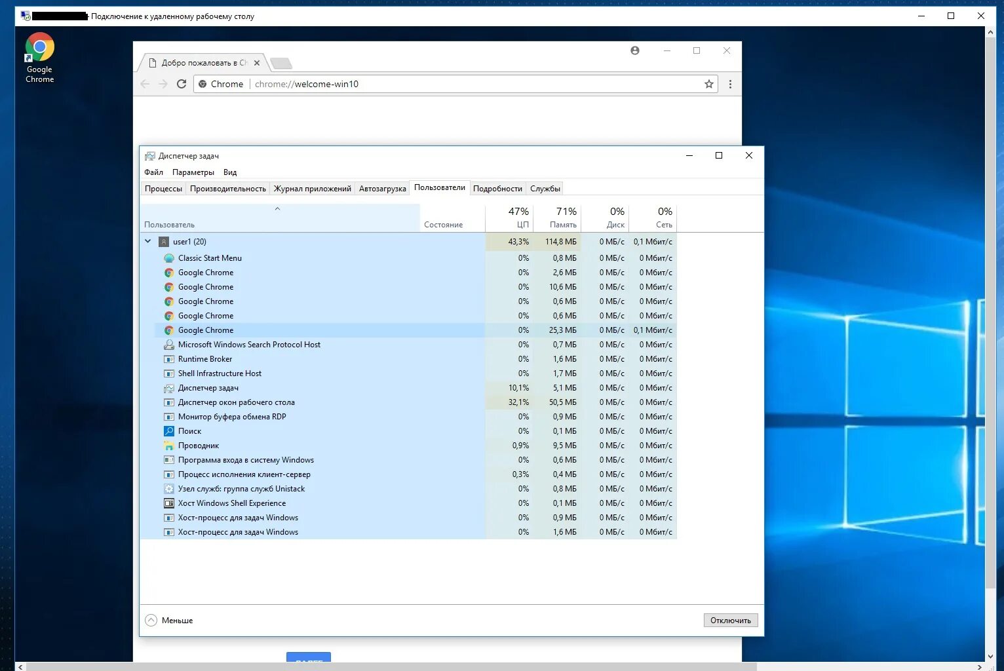The image size is (1004, 671).
Task: Click the Программа входа в систему Windows icon
Action: [x=169, y=460]
